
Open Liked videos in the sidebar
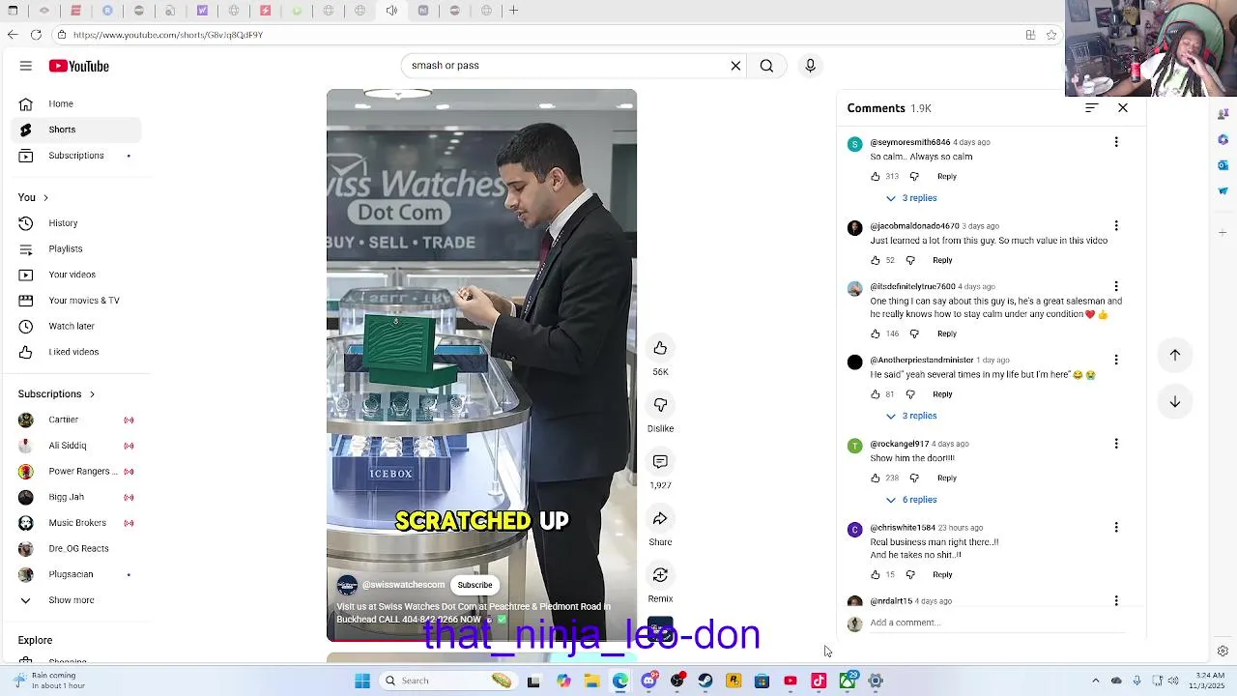(76, 352)
